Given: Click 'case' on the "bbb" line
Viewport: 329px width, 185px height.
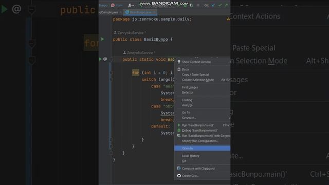Looking at the screenshot, I should (x=156, y=106).
